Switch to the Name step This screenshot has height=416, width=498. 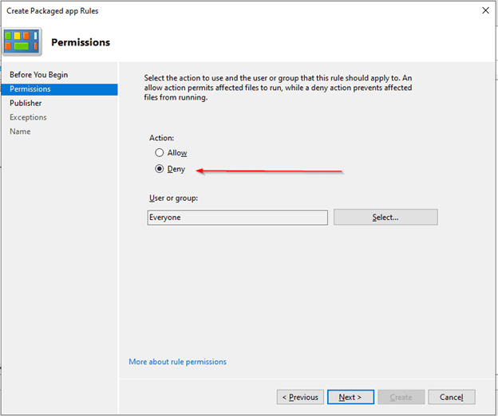(21, 131)
